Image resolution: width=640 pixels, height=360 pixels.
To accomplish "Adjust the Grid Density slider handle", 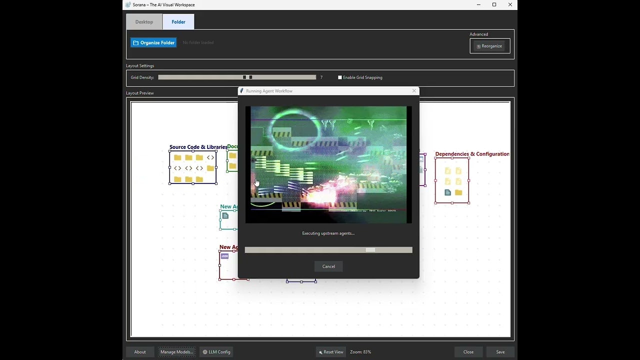I will [x=247, y=77].
